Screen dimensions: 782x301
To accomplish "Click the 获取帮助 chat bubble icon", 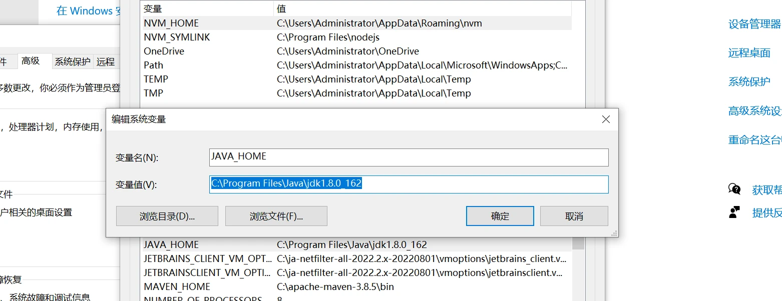I will (734, 189).
